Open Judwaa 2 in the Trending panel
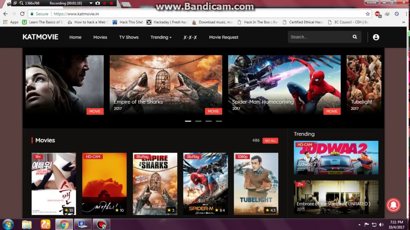 click(336, 158)
